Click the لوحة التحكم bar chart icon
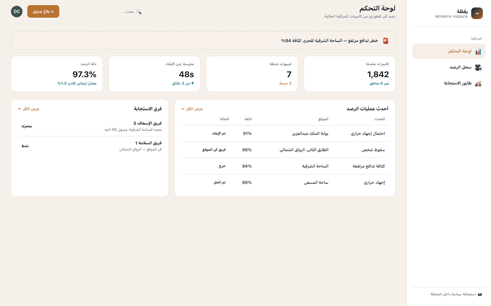This screenshot has width=491, height=306. pos(478,52)
